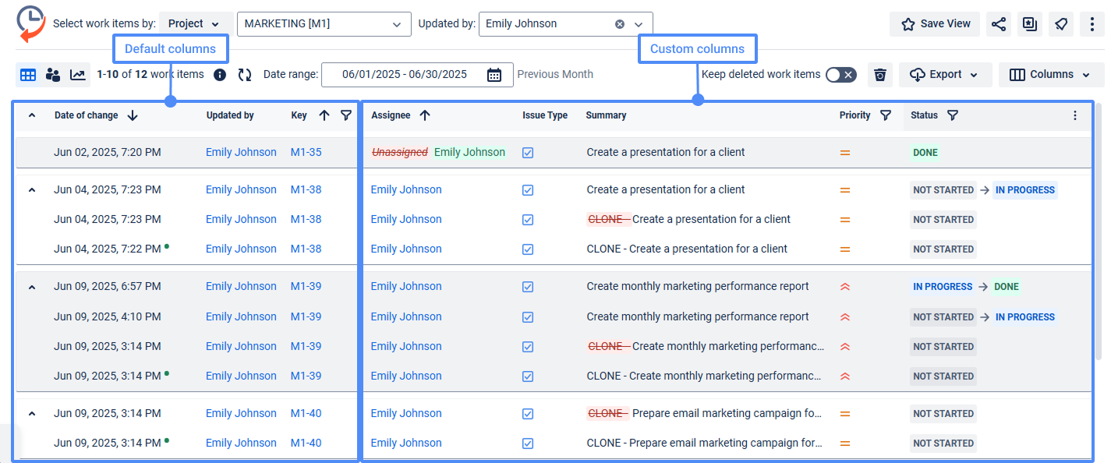
Task: Open the users view icon
Action: 53,75
